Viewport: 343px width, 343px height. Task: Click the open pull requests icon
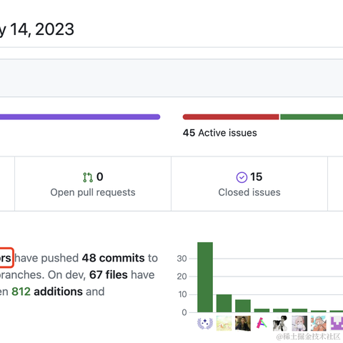pos(88,177)
